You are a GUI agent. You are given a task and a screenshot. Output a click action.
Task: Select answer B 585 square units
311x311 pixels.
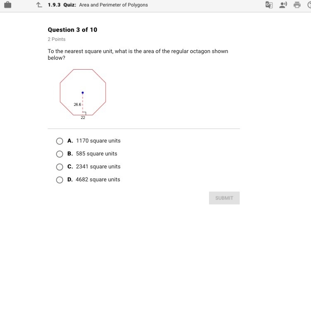[x=59, y=154]
